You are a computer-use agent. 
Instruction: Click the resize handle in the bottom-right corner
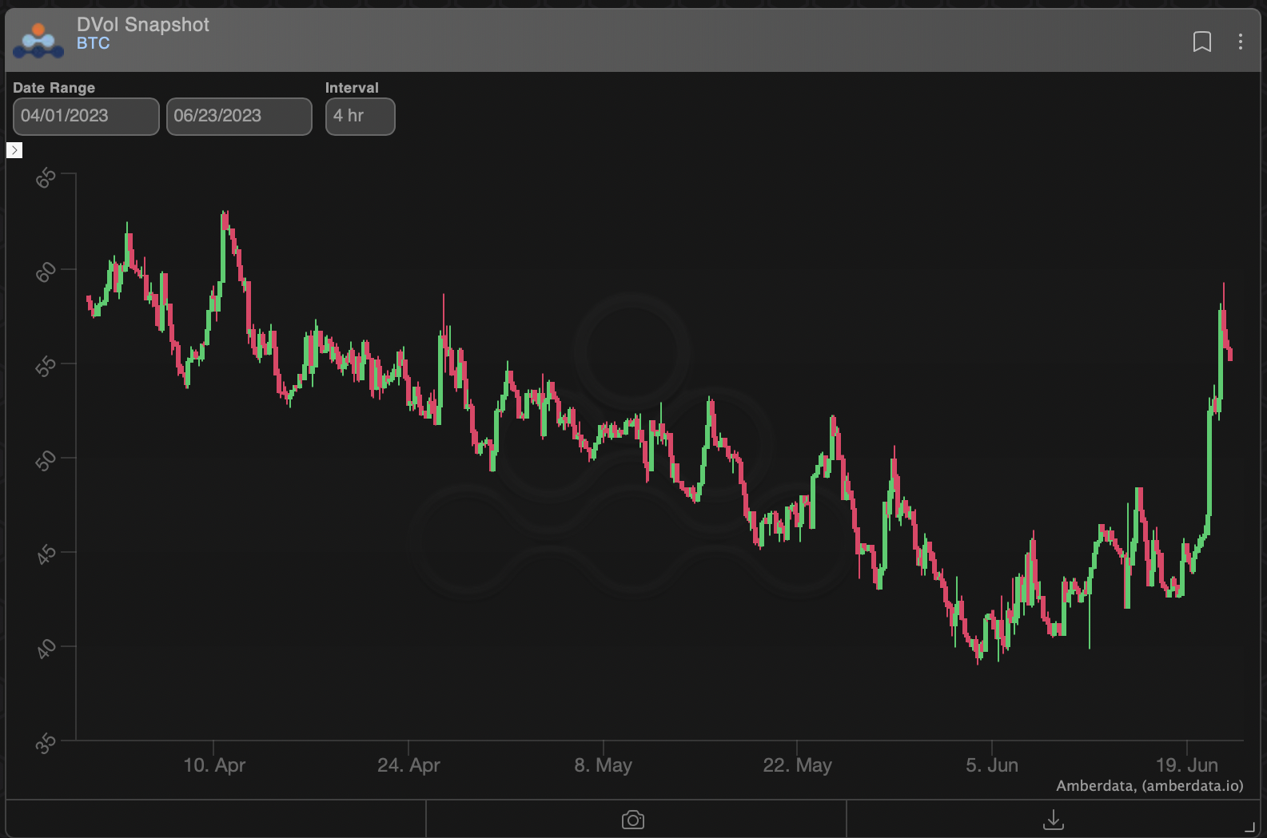(x=1250, y=828)
